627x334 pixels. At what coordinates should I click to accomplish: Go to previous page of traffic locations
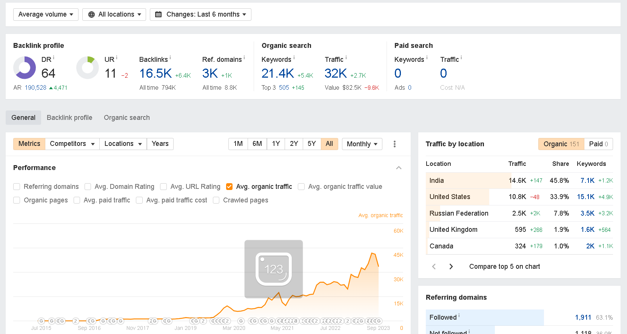[x=434, y=267]
